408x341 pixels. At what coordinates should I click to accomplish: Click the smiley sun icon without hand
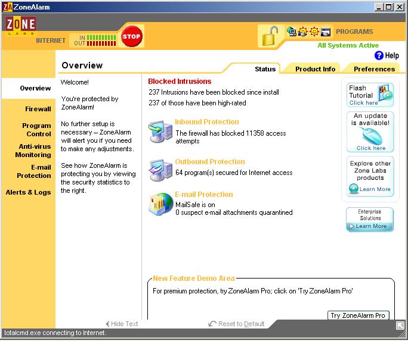click(314, 32)
